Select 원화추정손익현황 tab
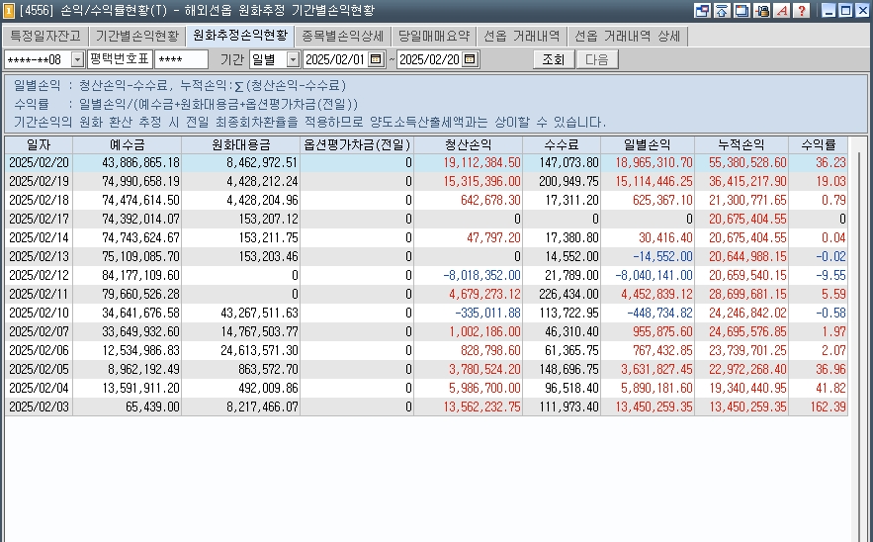This screenshot has height=542, width=873. coord(240,36)
